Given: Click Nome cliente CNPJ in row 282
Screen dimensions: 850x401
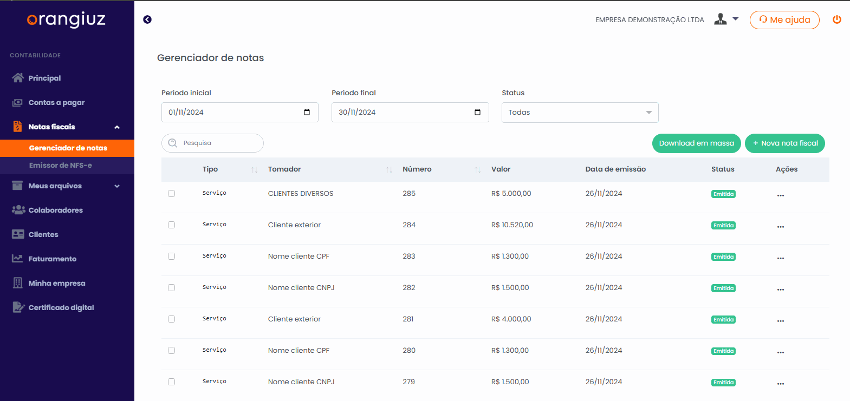Looking at the screenshot, I should point(301,287).
